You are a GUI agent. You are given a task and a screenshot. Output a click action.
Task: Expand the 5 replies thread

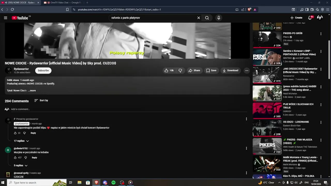pyautogui.click(x=21, y=165)
